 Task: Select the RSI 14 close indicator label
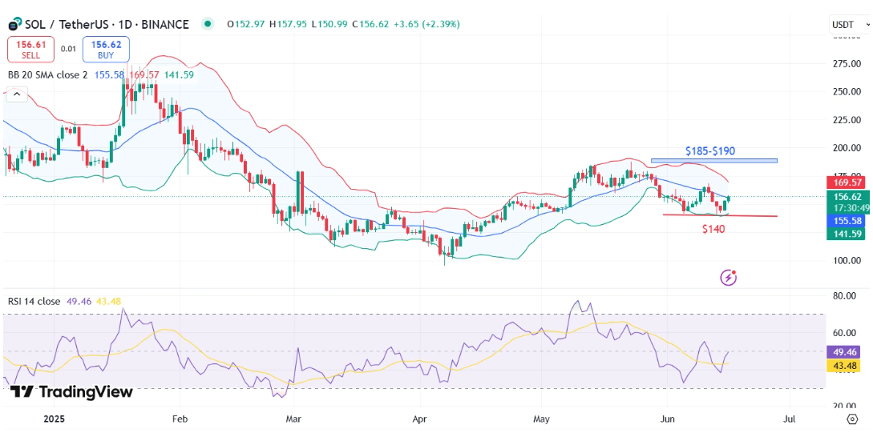point(34,301)
